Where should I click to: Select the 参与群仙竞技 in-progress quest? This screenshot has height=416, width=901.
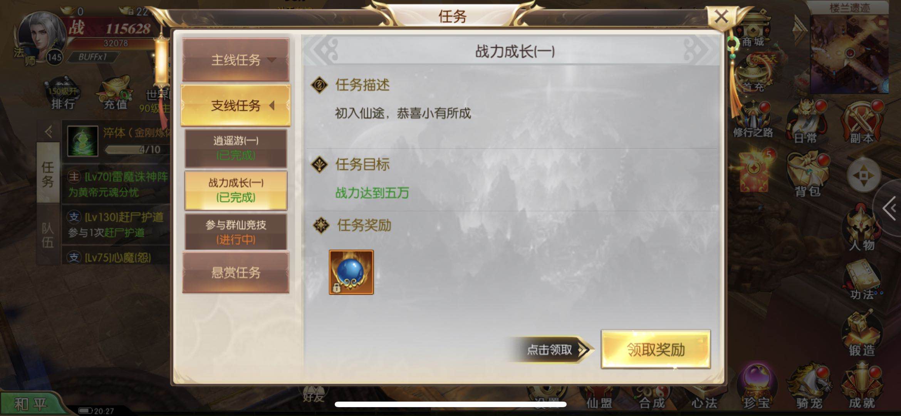point(236,232)
